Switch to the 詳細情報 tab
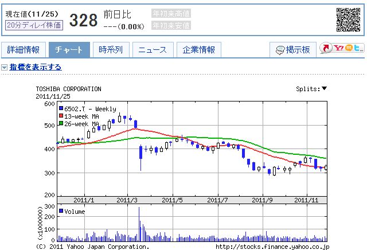 coord(23,50)
